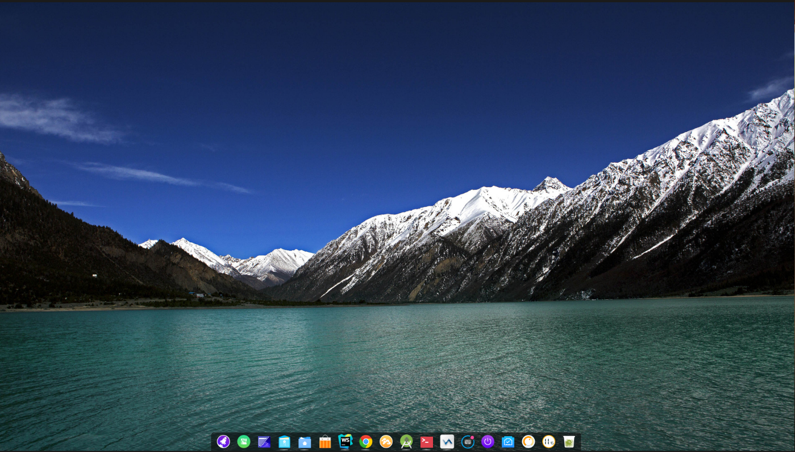Open the blue system monitor dock icon
This screenshot has width=795, height=452.
pos(508,442)
